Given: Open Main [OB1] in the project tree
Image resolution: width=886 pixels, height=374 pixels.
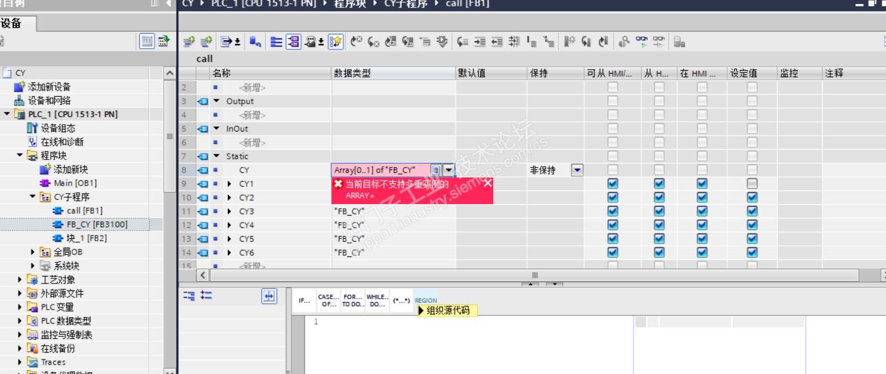Looking at the screenshot, I should point(75,183).
